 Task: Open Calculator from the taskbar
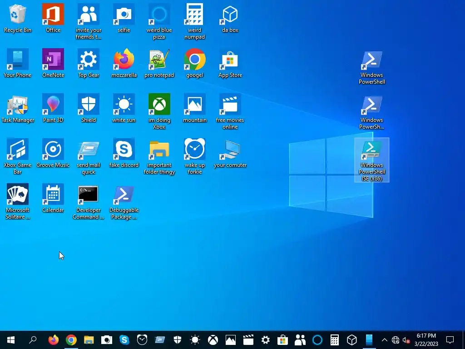point(335,340)
